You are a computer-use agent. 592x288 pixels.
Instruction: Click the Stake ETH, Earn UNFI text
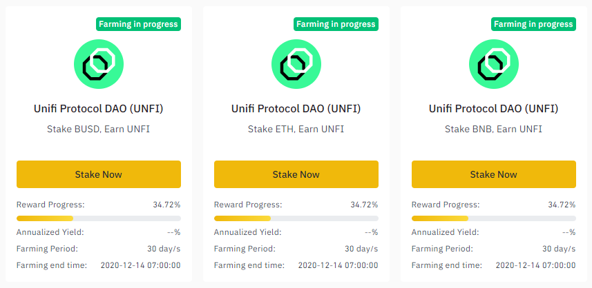(x=296, y=129)
